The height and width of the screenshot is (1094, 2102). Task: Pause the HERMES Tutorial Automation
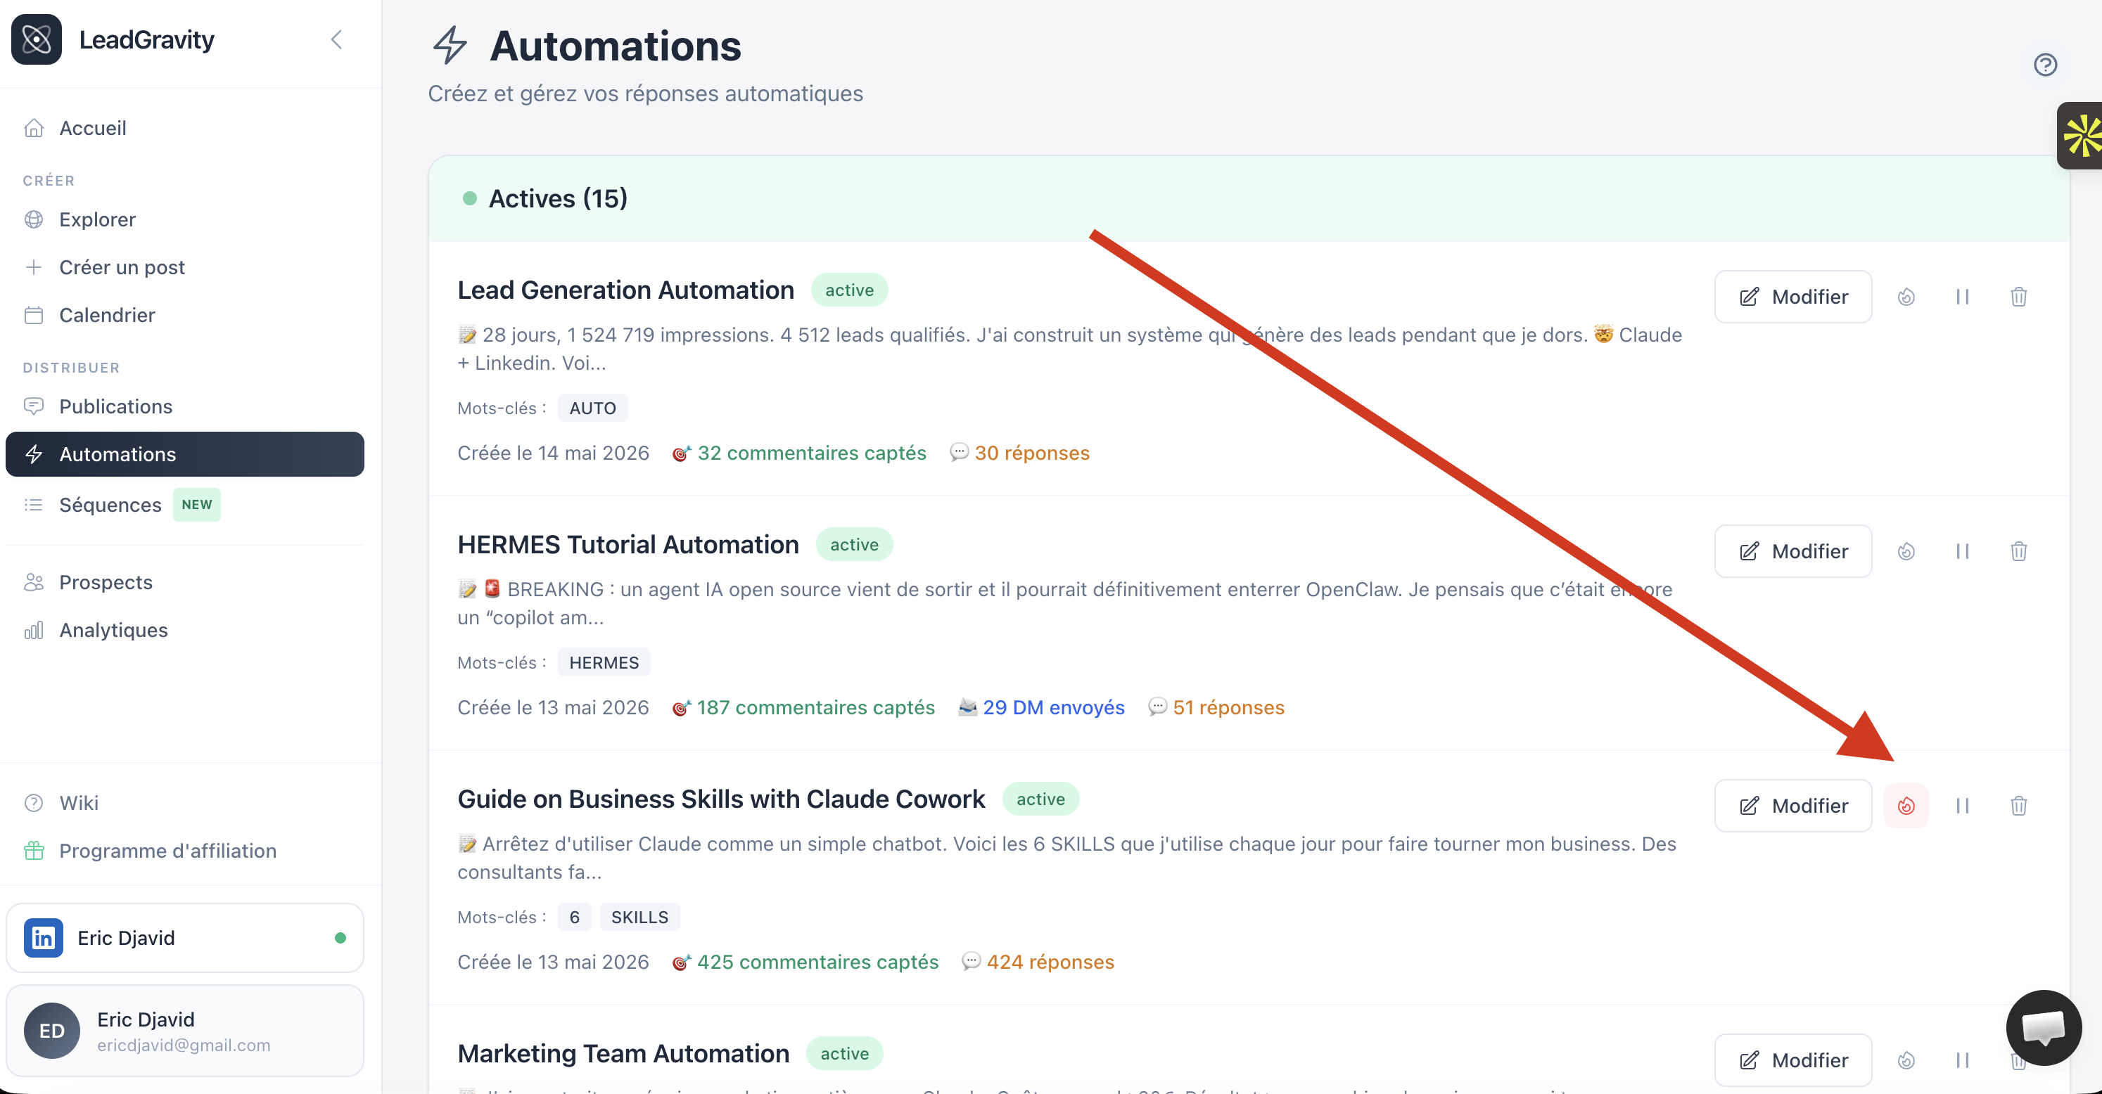point(1963,551)
